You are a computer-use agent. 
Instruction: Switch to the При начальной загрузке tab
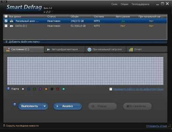pos(106,49)
